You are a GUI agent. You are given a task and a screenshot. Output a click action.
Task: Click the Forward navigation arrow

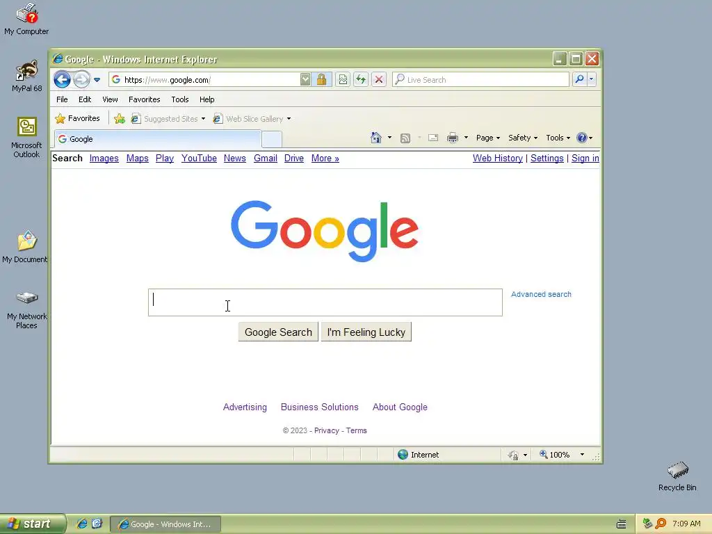tap(81, 80)
